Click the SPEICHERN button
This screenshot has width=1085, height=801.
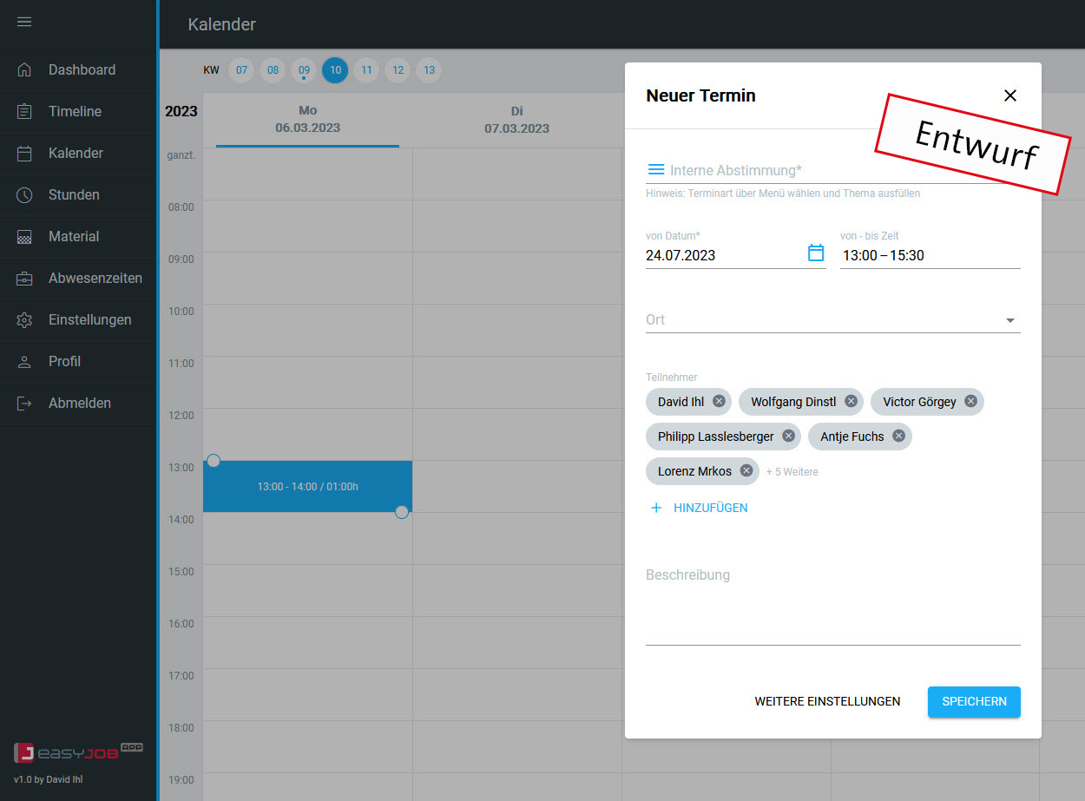[974, 701]
